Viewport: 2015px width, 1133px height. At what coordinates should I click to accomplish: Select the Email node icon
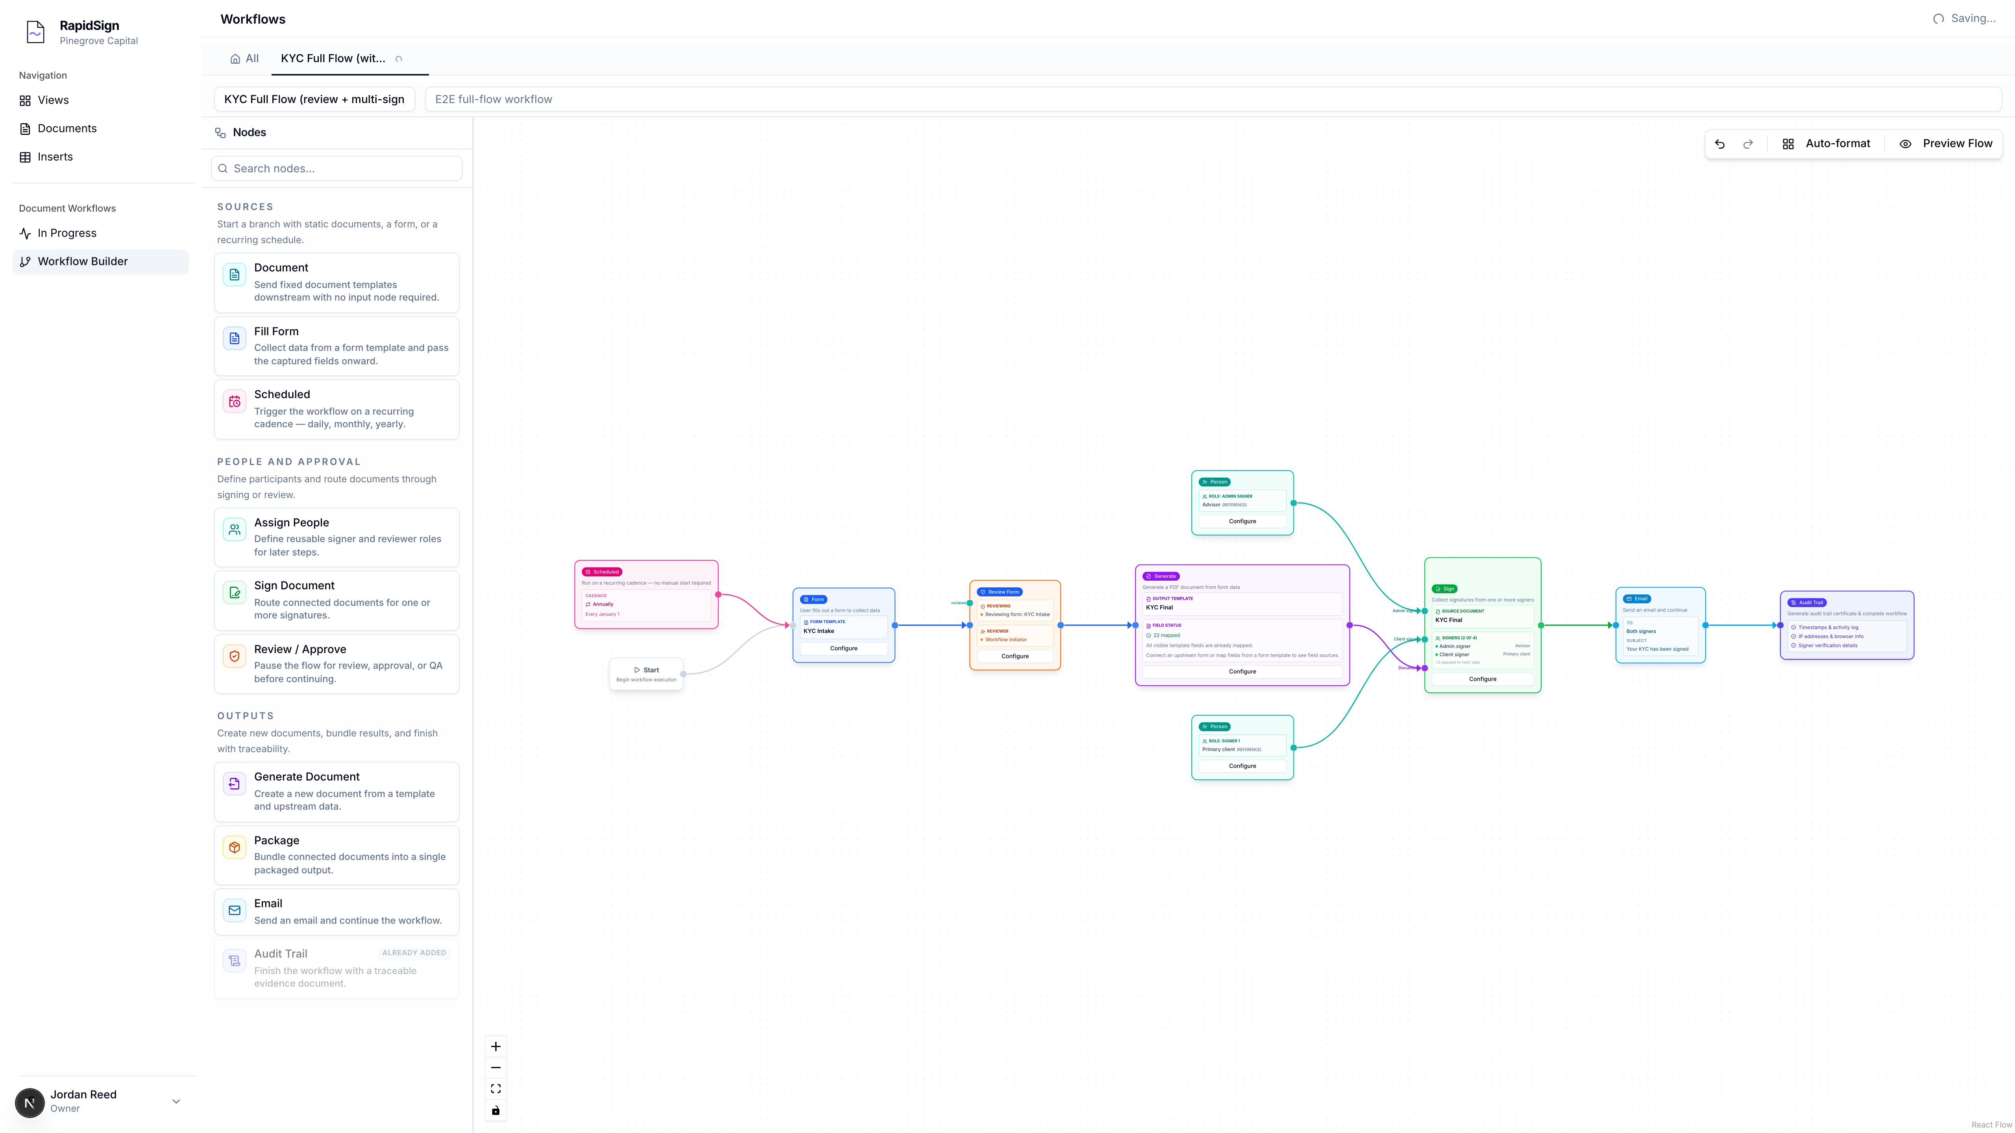(x=234, y=910)
